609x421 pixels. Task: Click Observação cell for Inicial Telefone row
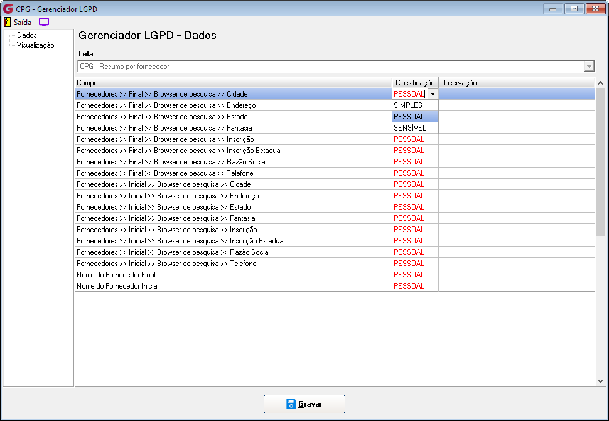pyautogui.click(x=517, y=263)
